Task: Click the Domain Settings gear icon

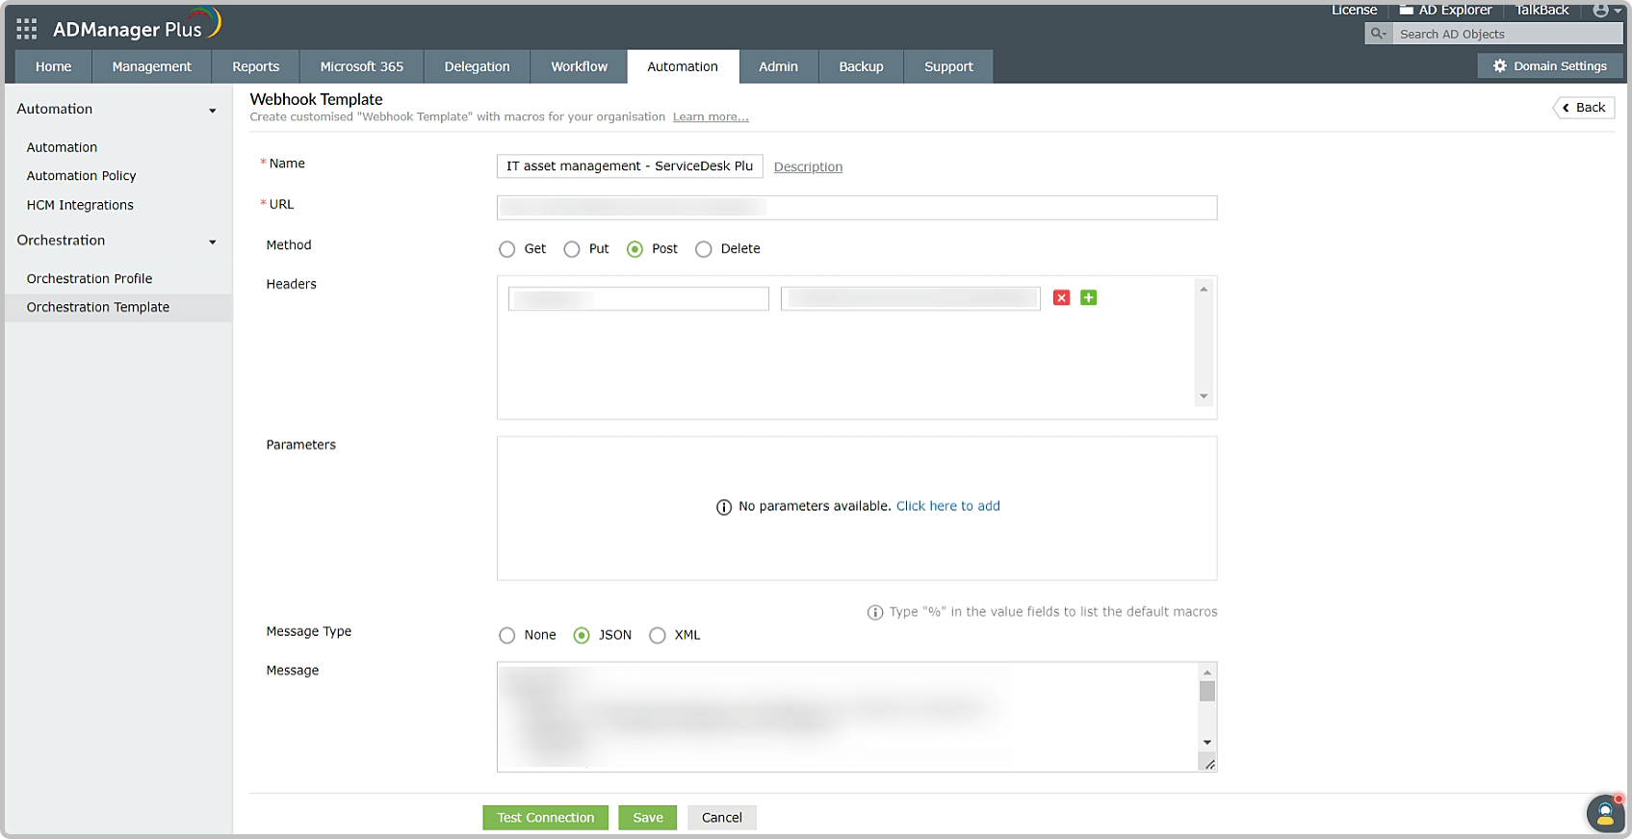Action: tap(1499, 66)
